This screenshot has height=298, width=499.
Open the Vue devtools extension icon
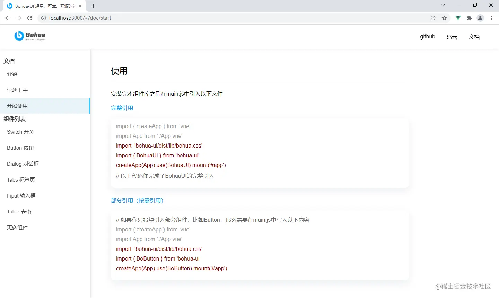coord(458,18)
